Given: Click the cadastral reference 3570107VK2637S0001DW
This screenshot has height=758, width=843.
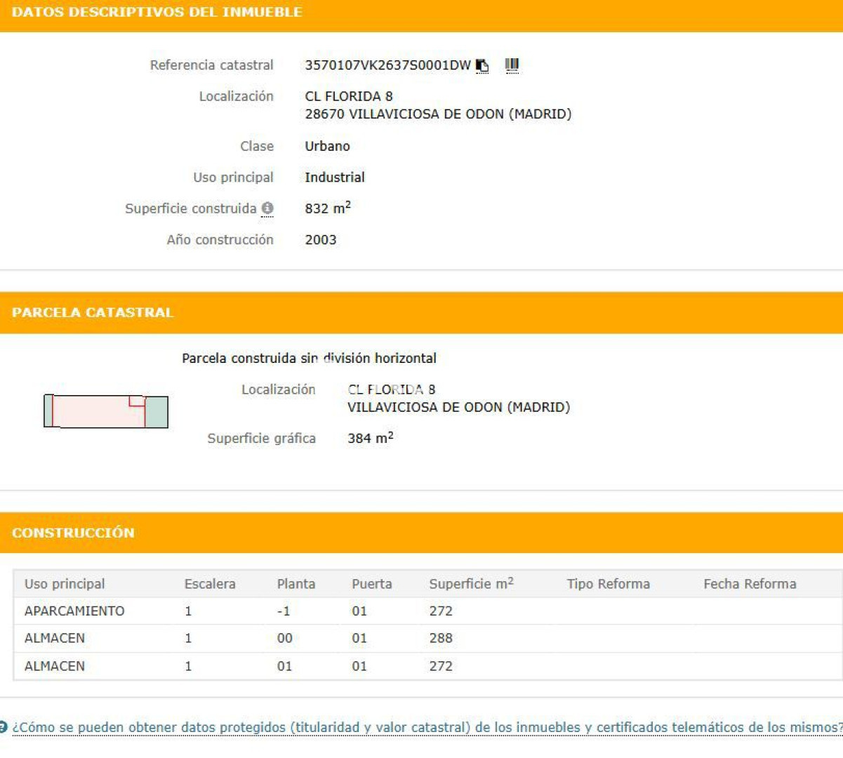Looking at the screenshot, I should 387,65.
